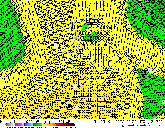Screen dimensions: 165x128
Task: Click the bright red segment near legend value 24
Action: (x=57, y=125)
